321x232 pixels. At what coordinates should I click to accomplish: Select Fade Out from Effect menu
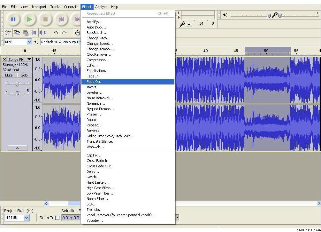point(94,82)
